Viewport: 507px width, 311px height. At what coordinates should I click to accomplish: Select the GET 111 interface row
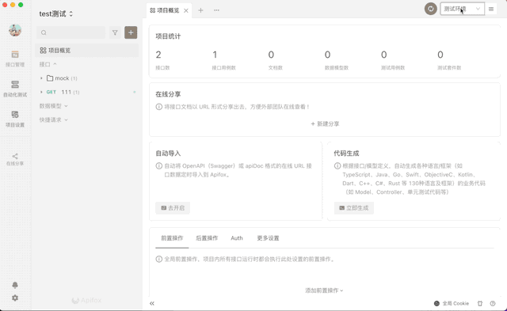click(86, 92)
